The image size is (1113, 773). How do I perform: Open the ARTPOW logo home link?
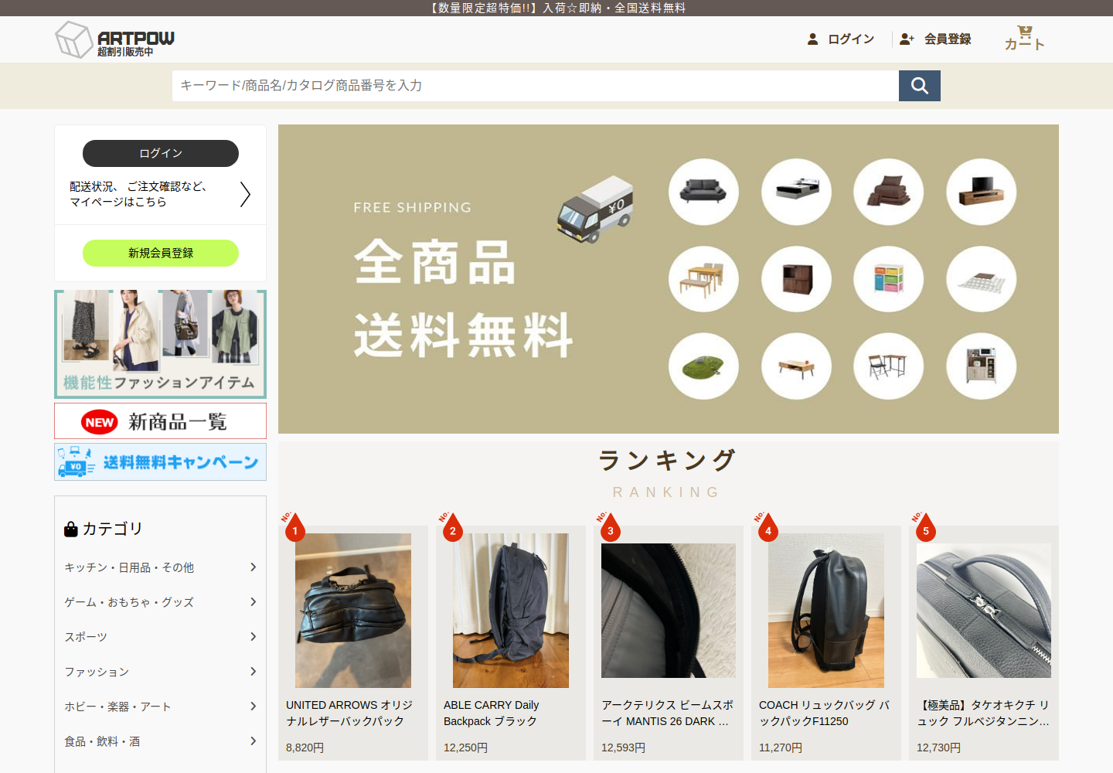pyautogui.click(x=115, y=39)
